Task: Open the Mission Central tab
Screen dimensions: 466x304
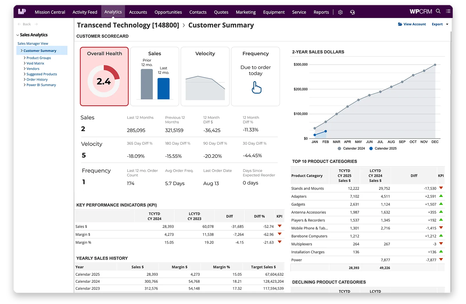Action: (50, 12)
